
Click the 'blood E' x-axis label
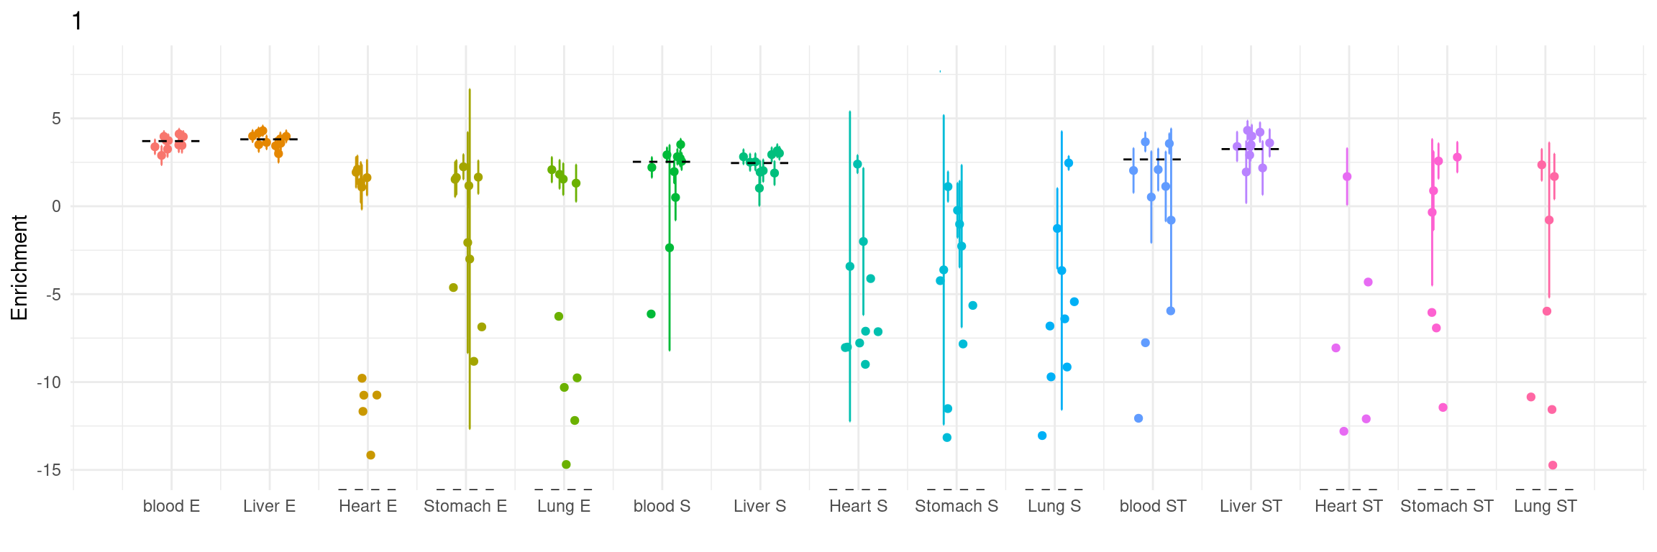click(171, 506)
